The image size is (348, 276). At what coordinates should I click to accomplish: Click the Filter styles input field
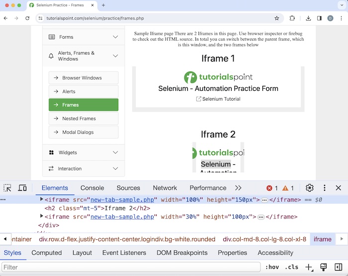pos(131,267)
